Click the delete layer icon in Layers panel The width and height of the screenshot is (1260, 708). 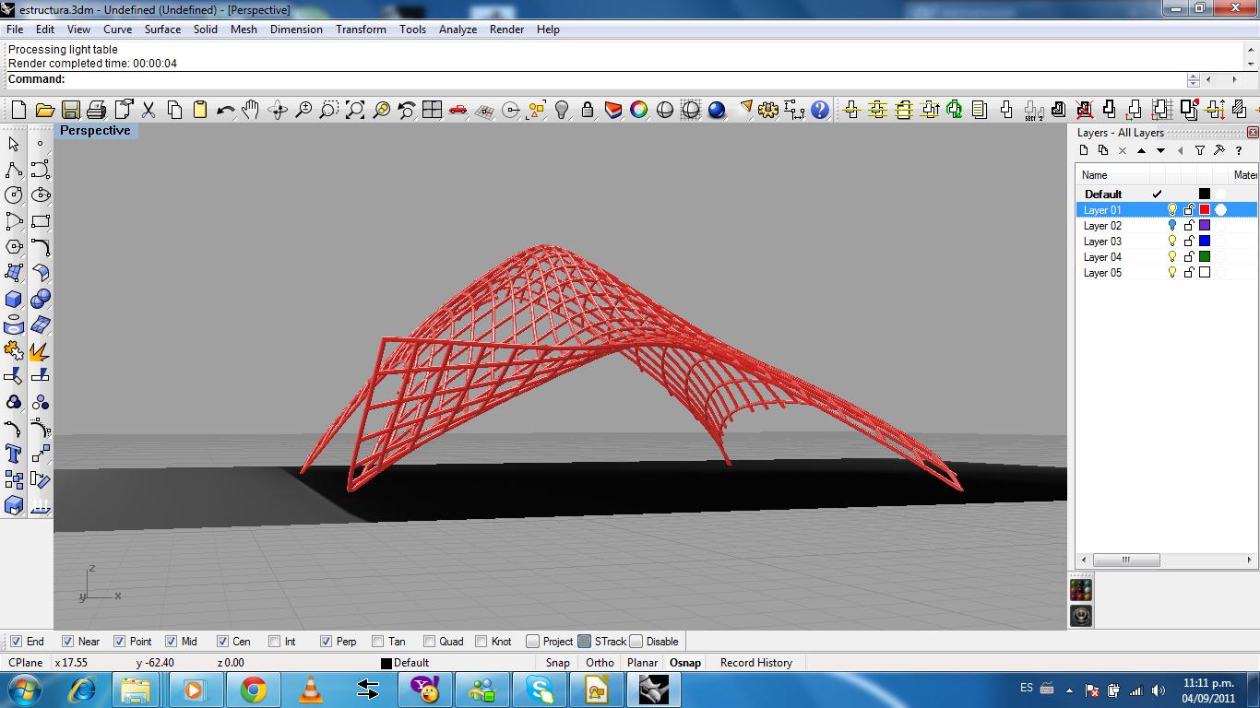[x=1123, y=150]
